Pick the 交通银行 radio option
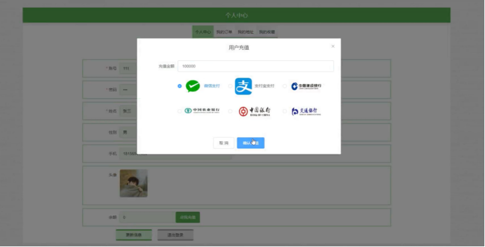This screenshot has height=247, width=485. 284,111
